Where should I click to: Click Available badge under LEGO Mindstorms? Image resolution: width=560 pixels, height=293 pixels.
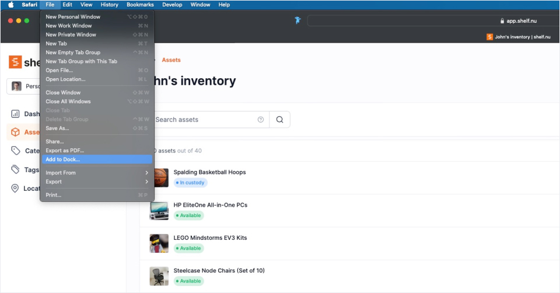coord(188,248)
